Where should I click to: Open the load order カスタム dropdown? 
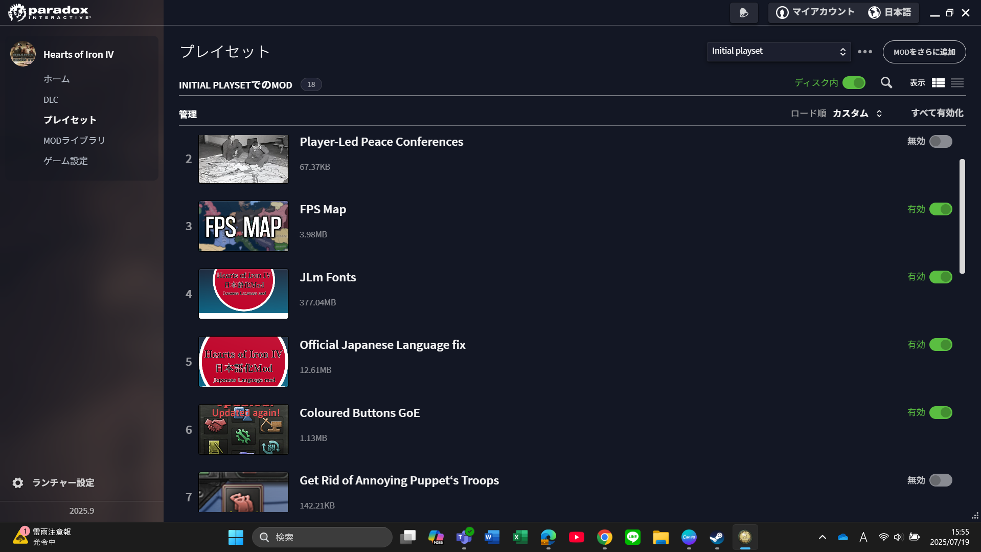857,114
